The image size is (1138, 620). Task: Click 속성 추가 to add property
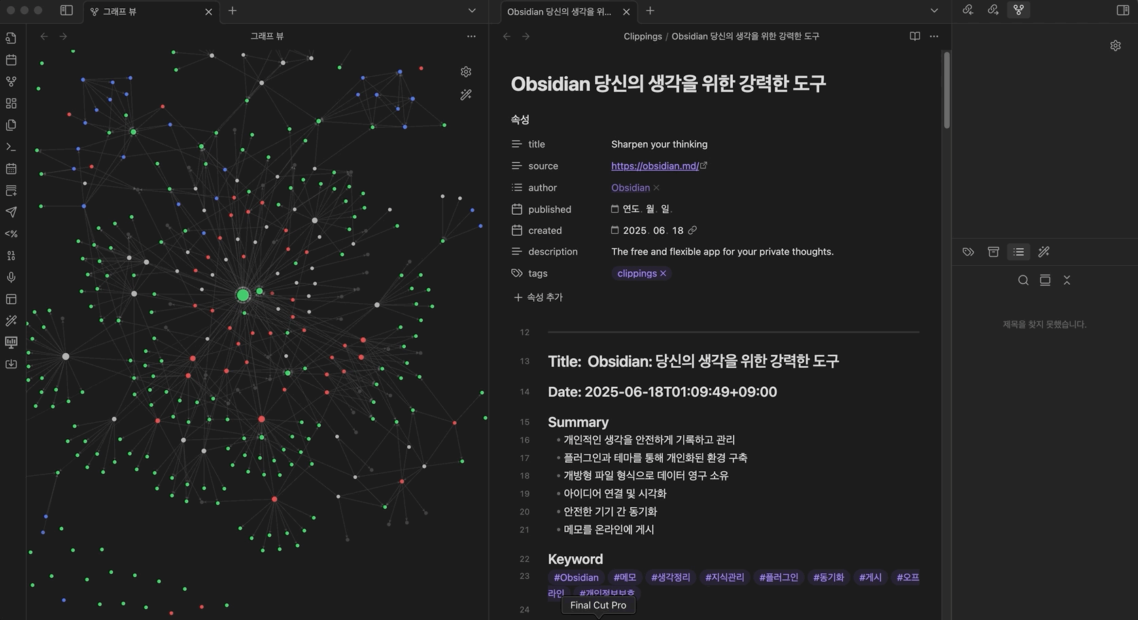(x=538, y=297)
